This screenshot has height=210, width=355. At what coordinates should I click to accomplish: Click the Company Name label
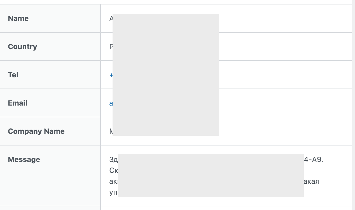[x=36, y=131]
